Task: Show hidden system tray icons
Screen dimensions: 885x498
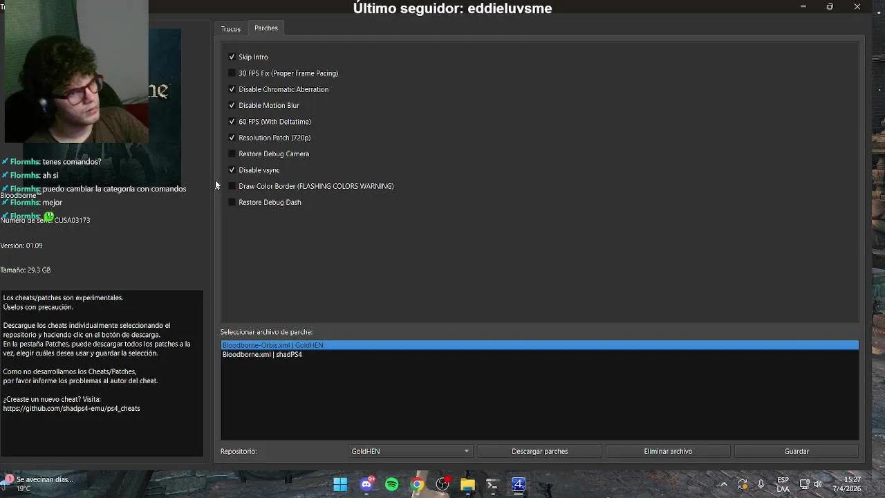Action: pyautogui.click(x=723, y=484)
